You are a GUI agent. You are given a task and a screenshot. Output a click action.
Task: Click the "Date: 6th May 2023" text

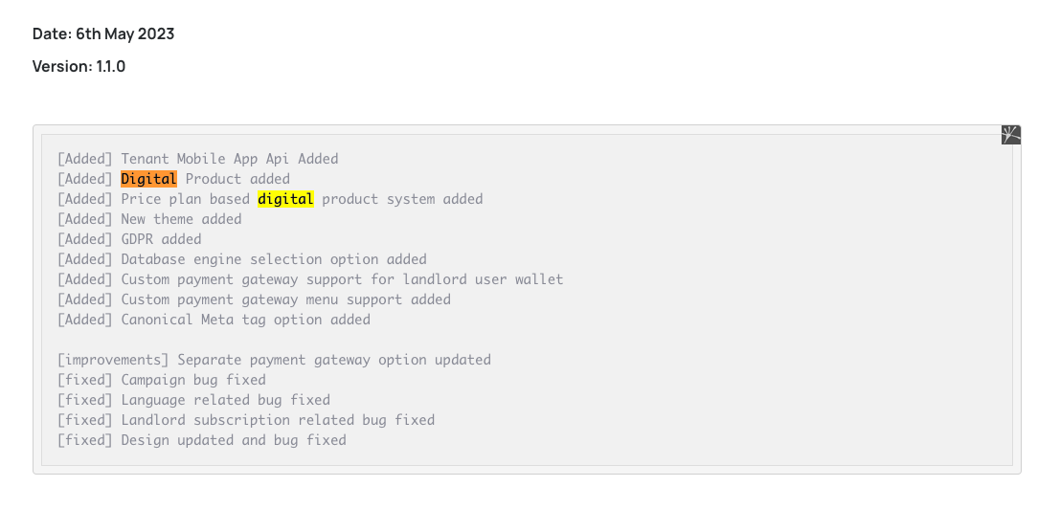103,33
